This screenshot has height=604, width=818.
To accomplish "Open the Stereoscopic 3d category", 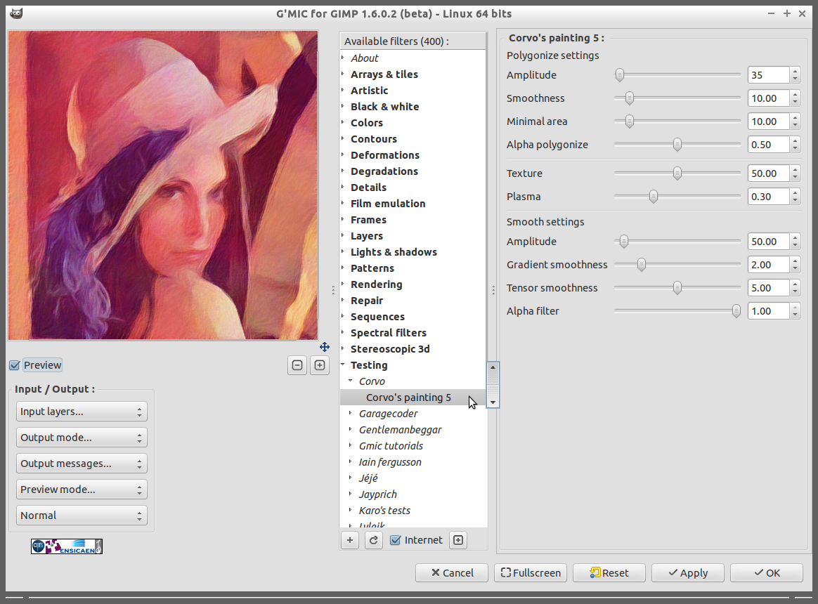I will (x=390, y=349).
